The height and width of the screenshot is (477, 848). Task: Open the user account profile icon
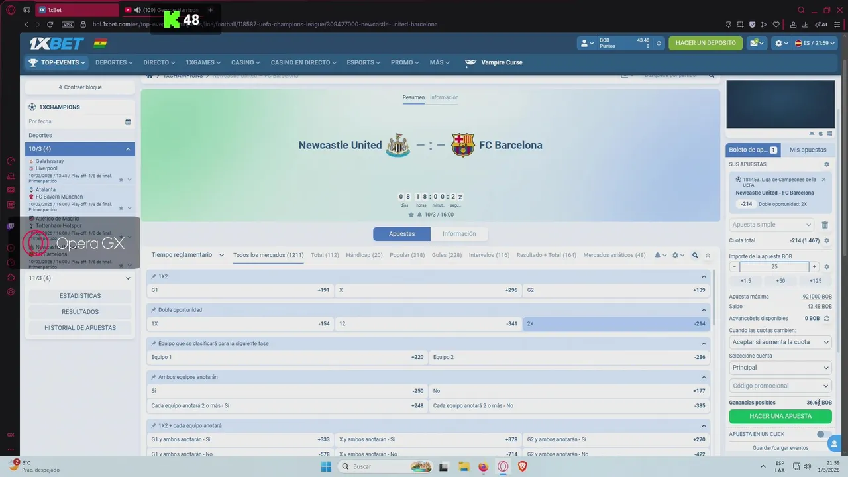click(x=586, y=43)
